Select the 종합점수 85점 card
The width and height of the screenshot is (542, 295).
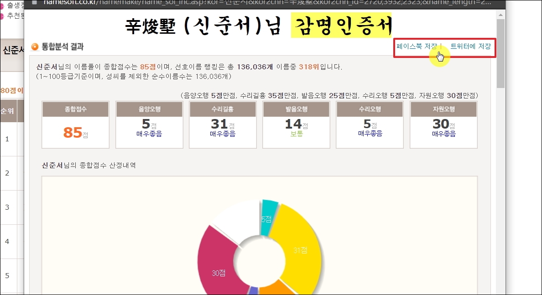tap(75, 124)
